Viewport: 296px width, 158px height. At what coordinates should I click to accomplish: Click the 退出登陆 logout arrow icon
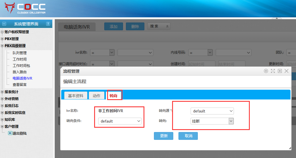coord(10,133)
